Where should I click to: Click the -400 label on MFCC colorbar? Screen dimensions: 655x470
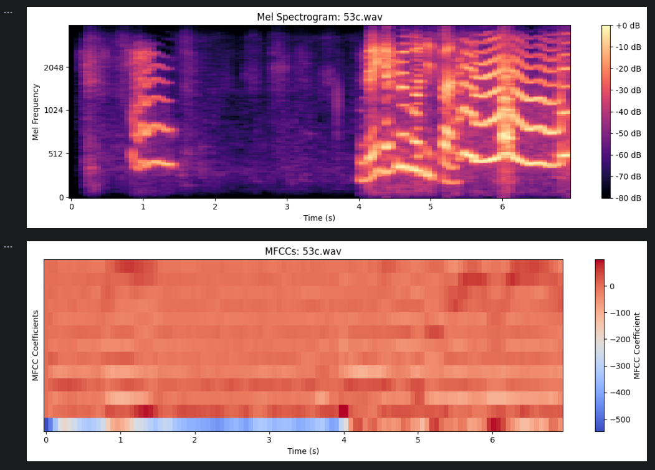coord(620,393)
